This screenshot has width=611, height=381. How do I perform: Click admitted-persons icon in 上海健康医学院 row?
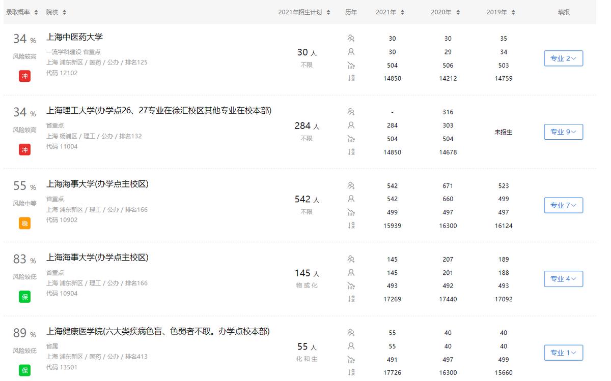351,346
